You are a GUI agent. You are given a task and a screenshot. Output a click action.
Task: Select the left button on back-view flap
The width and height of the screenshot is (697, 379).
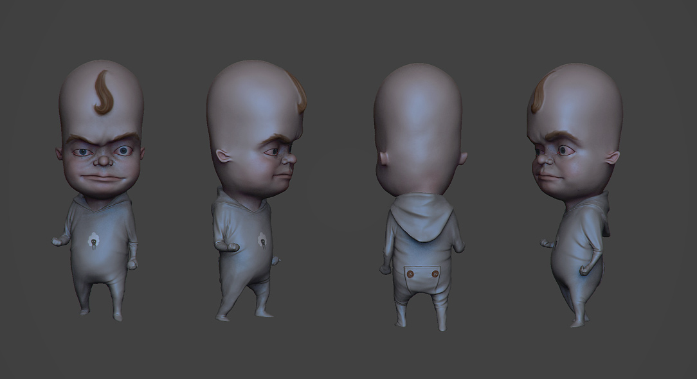coord(411,274)
